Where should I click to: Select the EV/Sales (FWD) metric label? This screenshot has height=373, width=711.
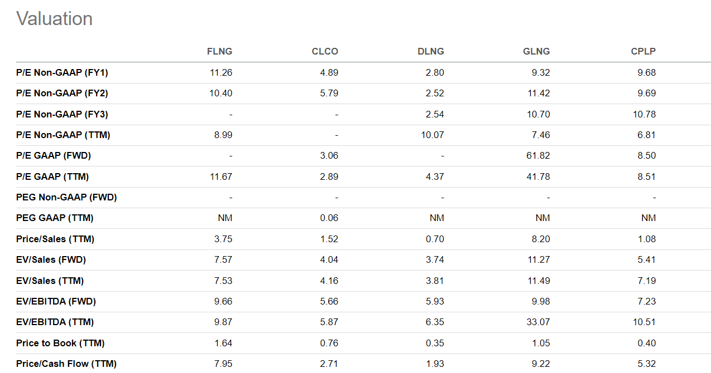[x=51, y=259]
